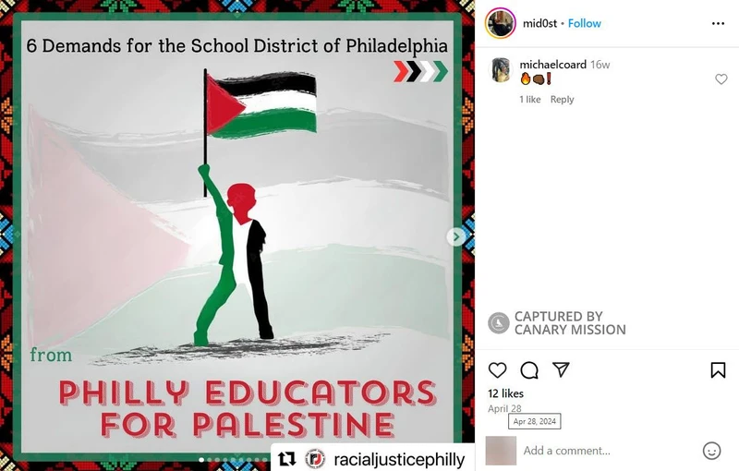Image resolution: width=739 pixels, height=471 pixels.
Task: Open mid0st username link
Action: tap(539, 24)
